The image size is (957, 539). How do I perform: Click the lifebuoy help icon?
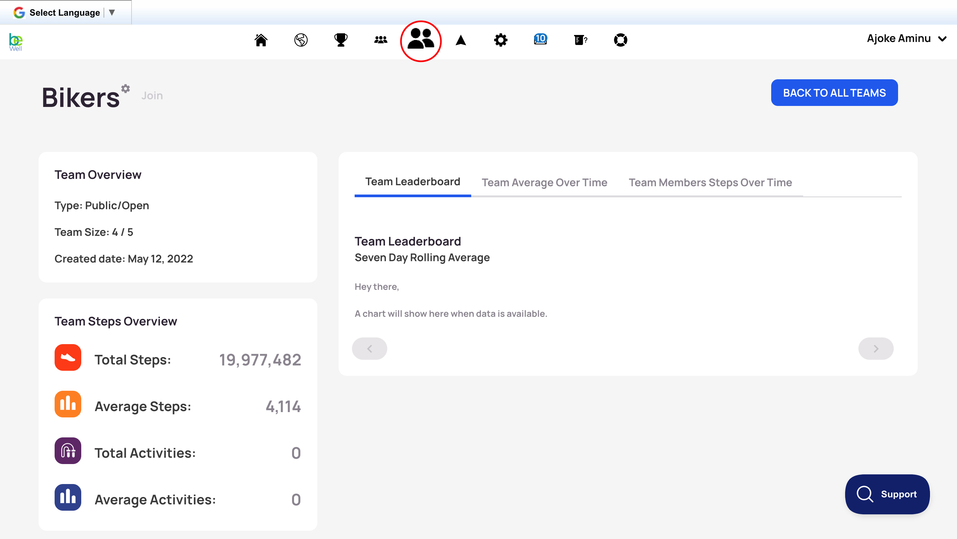coord(620,40)
